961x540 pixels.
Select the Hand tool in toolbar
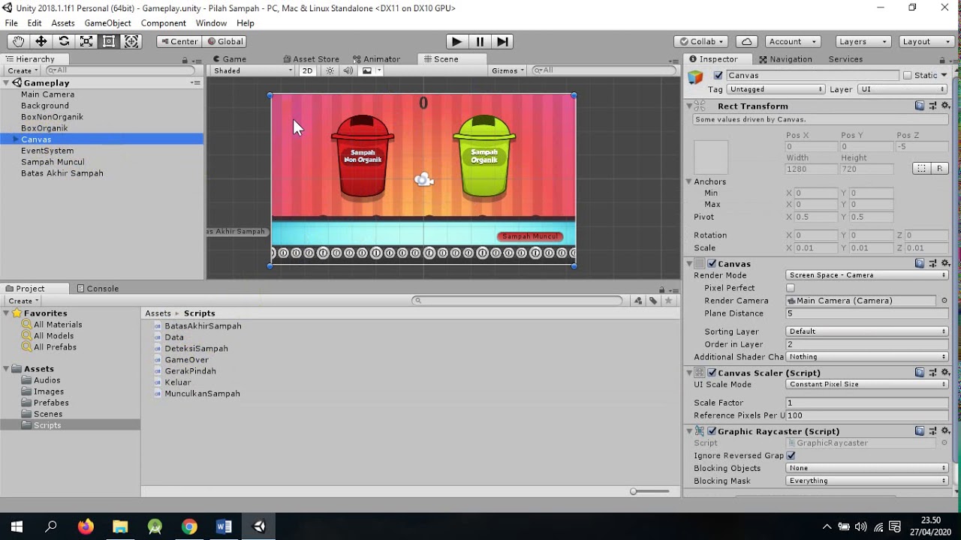tap(18, 41)
